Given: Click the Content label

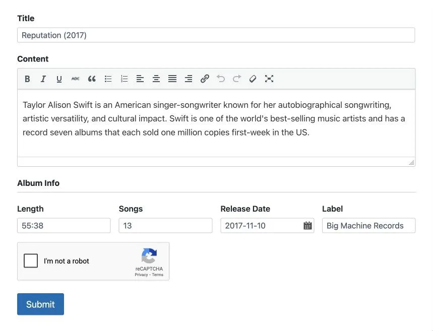Looking at the screenshot, I should [33, 59].
